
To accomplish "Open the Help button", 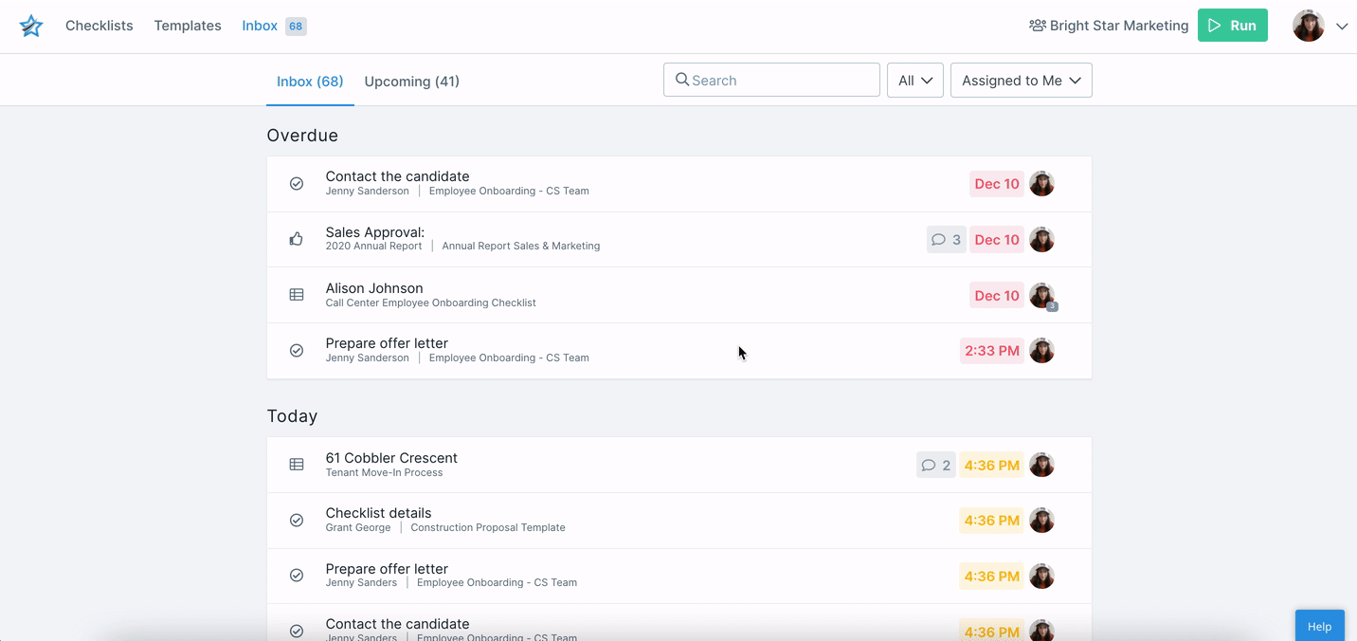I will click(1320, 626).
